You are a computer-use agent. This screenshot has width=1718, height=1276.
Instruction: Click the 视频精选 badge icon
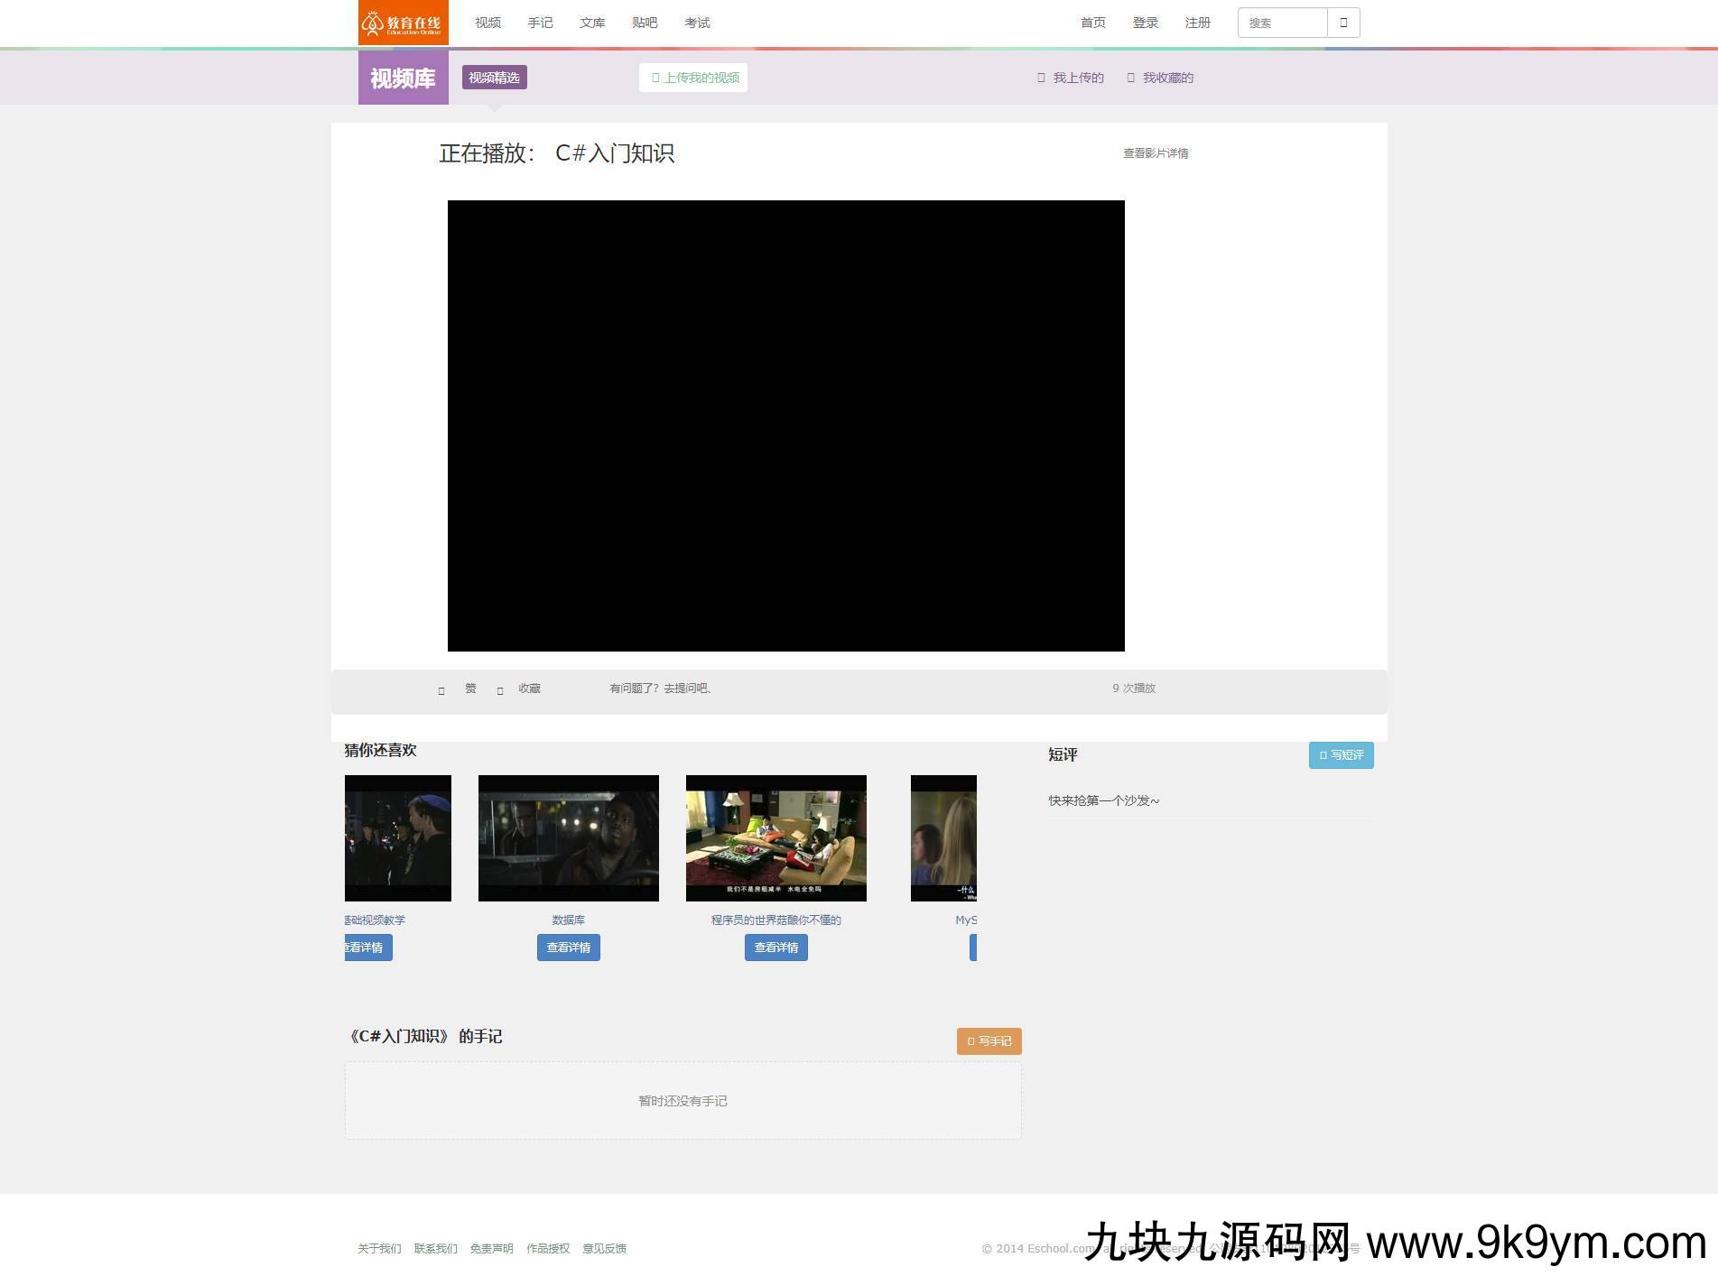(493, 78)
